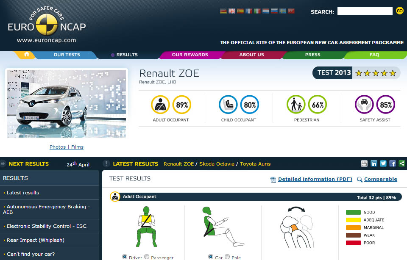Select the Swedish flag
The width and height of the screenshot is (407, 260).
[283, 11]
